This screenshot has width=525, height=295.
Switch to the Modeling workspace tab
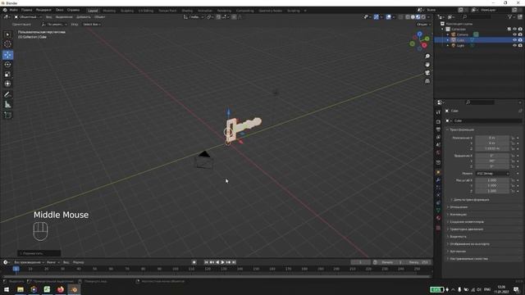click(x=109, y=11)
